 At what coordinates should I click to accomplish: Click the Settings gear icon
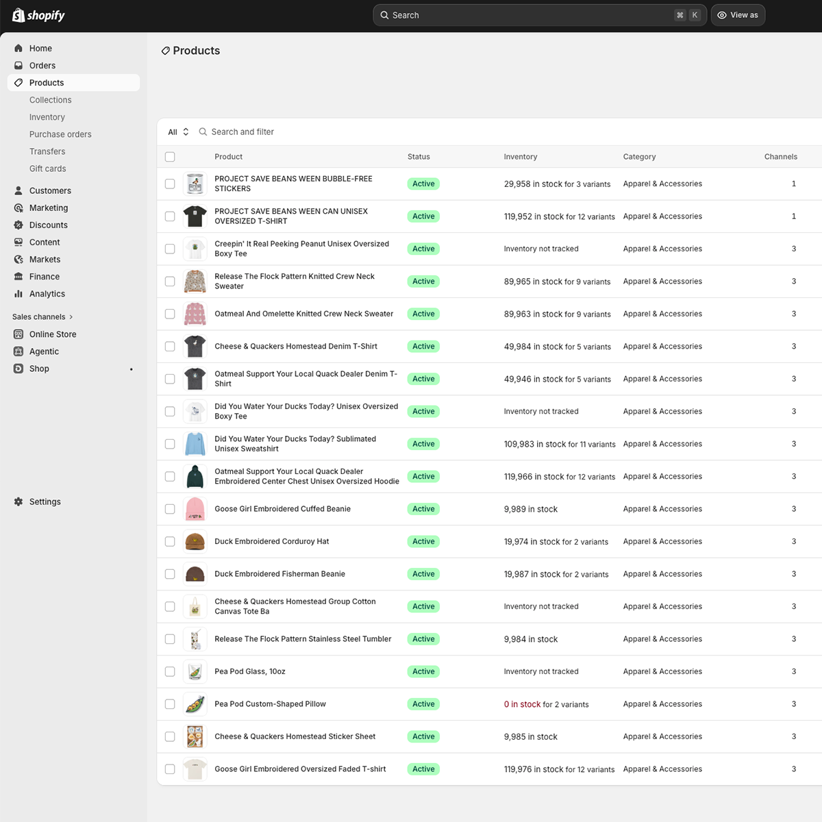[18, 502]
